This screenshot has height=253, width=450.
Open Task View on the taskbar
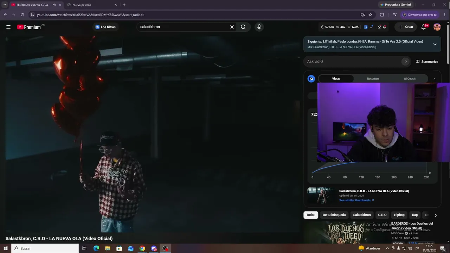84,248
